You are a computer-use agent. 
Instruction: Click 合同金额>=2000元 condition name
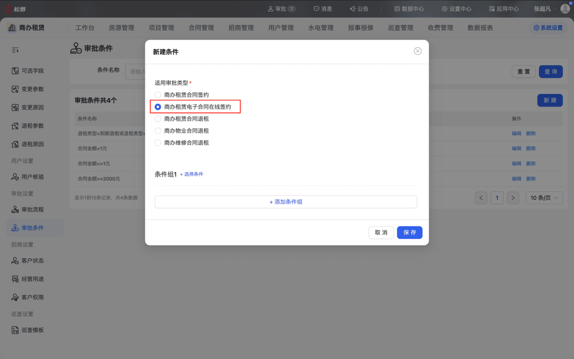(x=99, y=179)
